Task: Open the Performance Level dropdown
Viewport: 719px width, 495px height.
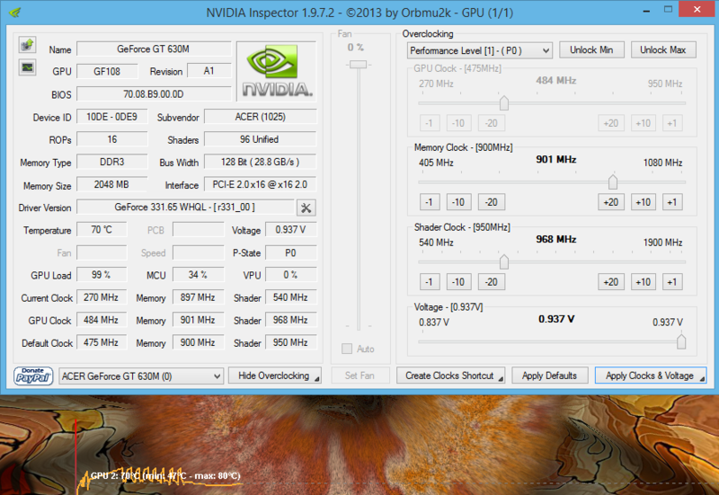Action: pyautogui.click(x=479, y=50)
